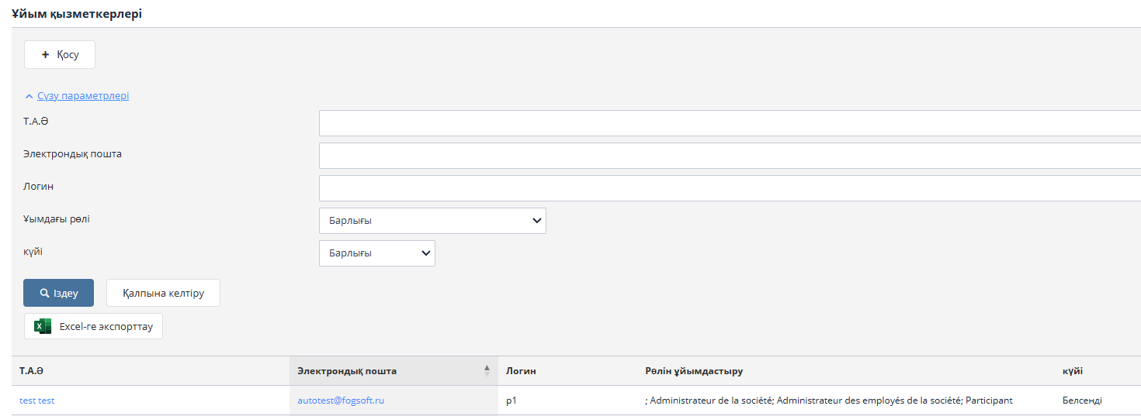Viewport: 1141px width, 416px height.
Task: Click the күйі table column header
Action: click(1073, 371)
